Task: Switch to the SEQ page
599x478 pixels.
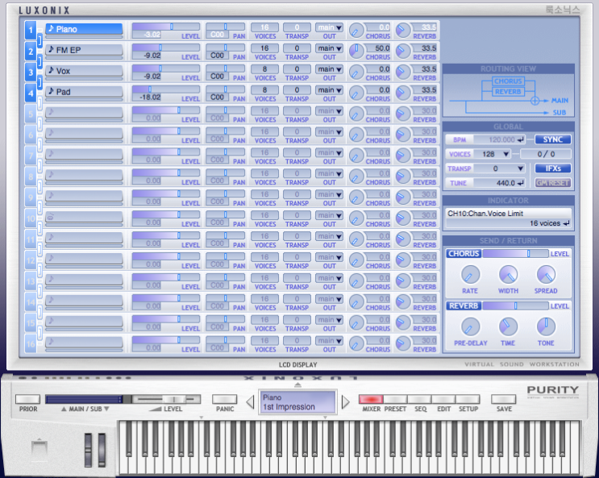Action: (419, 399)
